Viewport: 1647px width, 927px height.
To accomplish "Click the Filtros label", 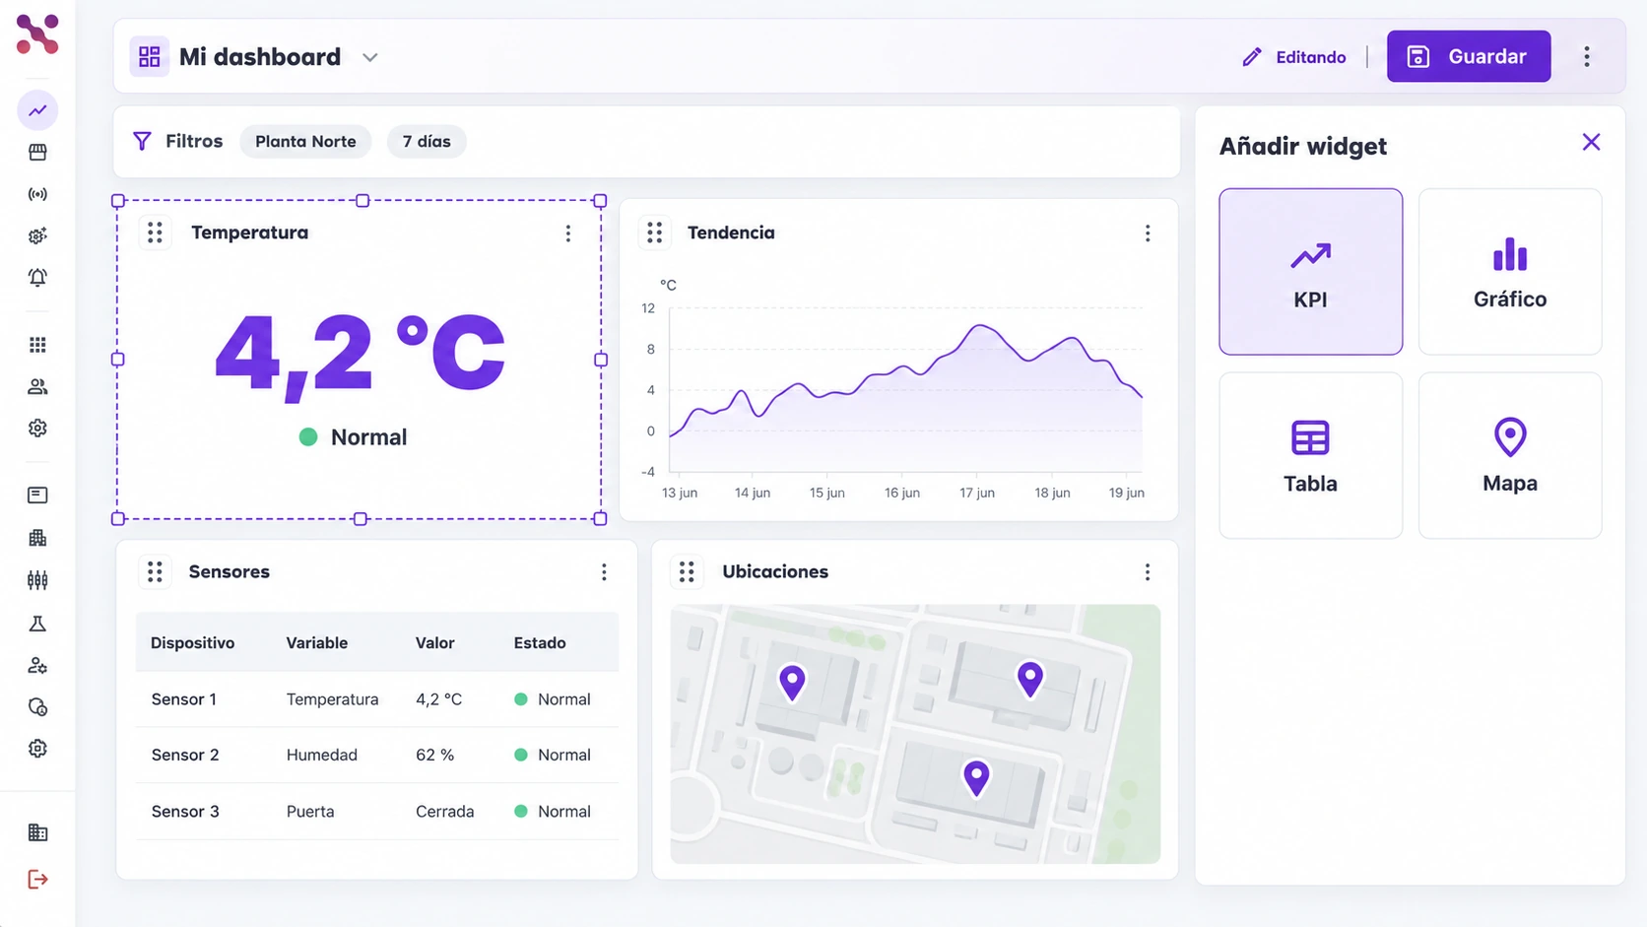I will pos(194,142).
